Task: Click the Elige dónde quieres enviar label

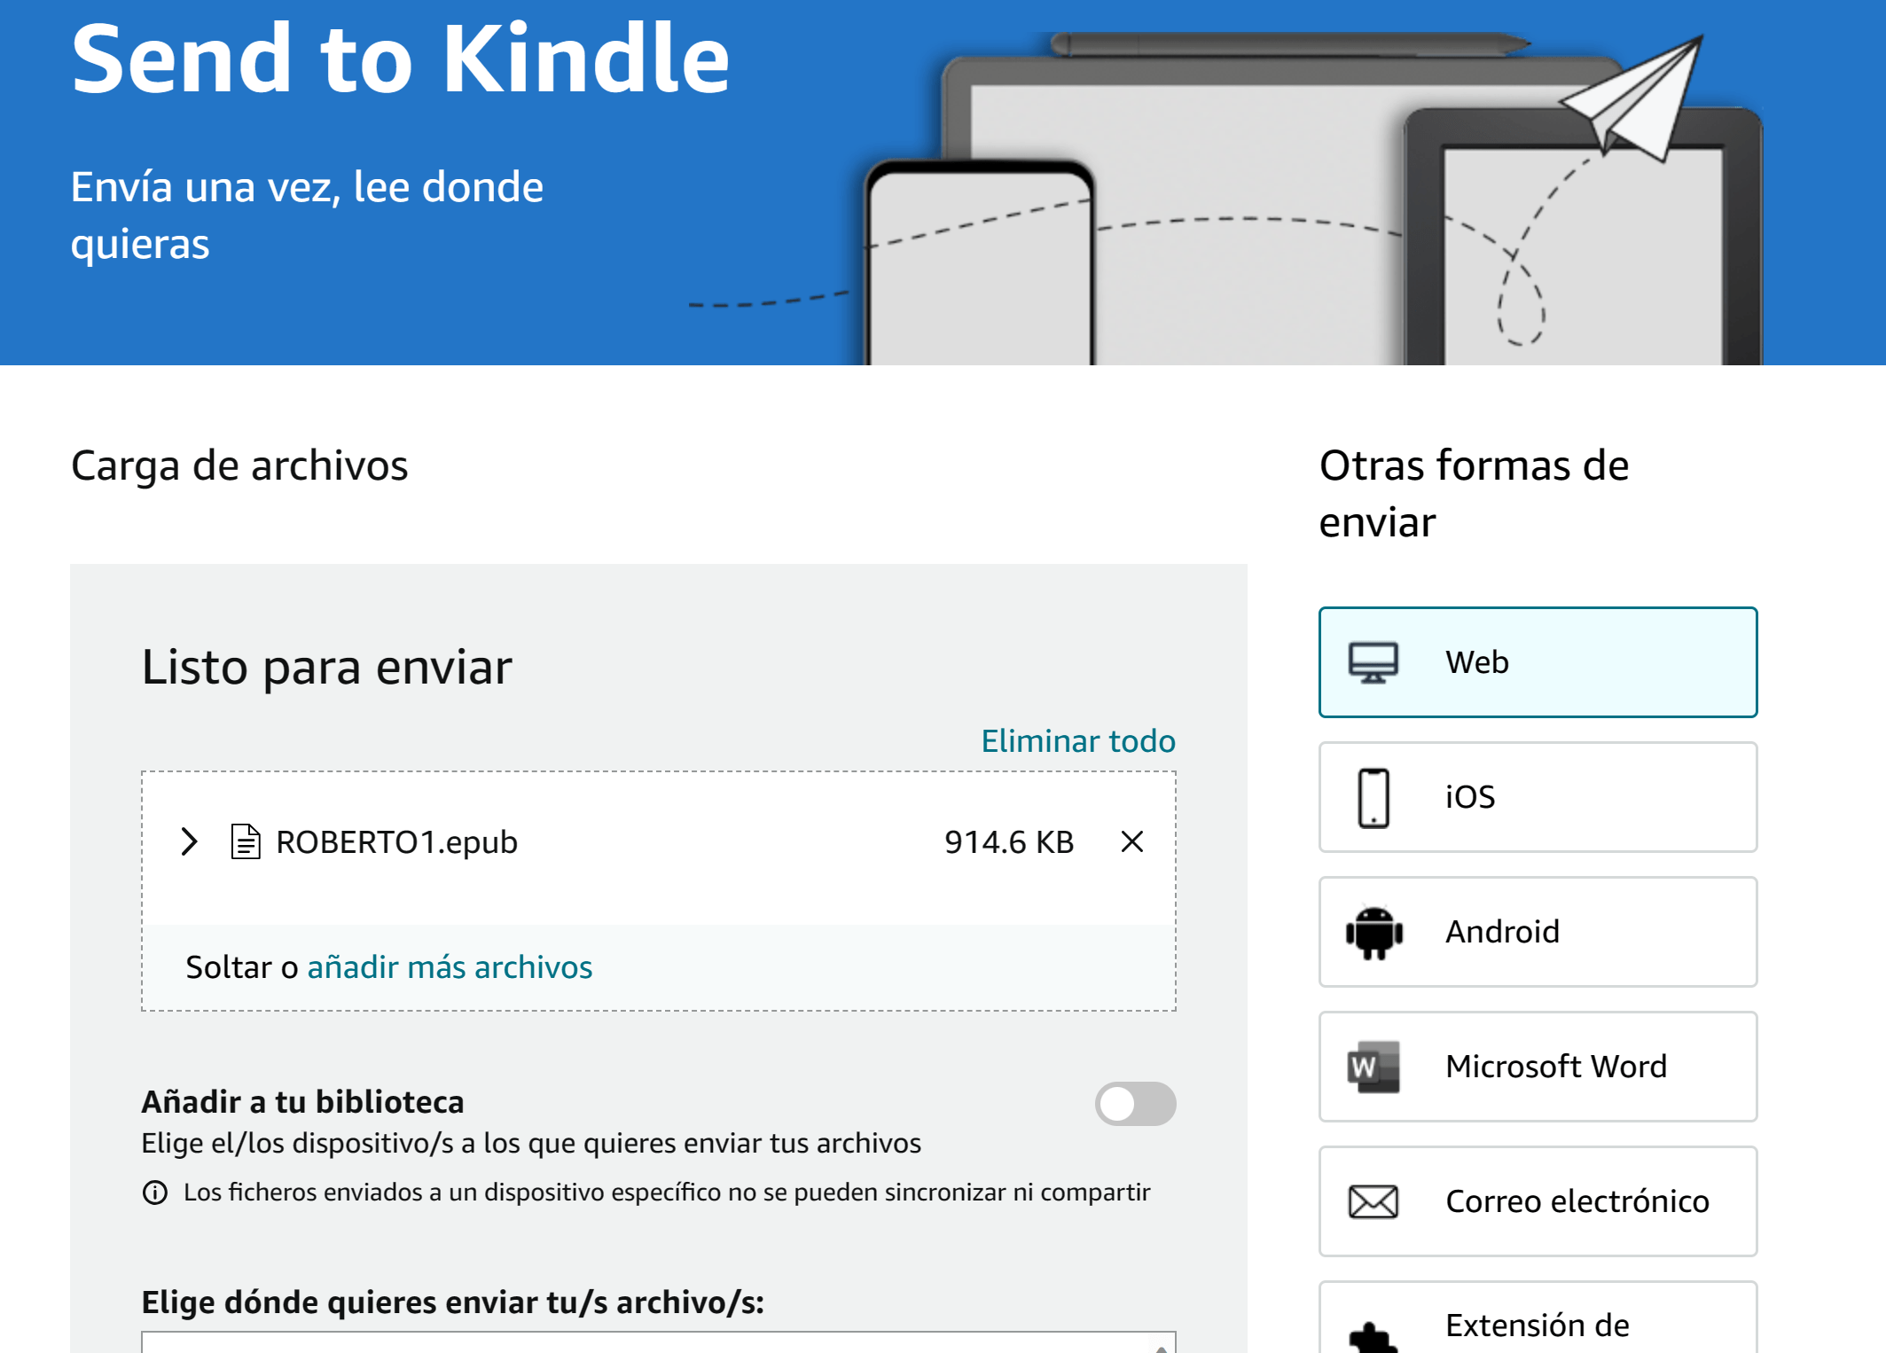Action: coord(452,1302)
